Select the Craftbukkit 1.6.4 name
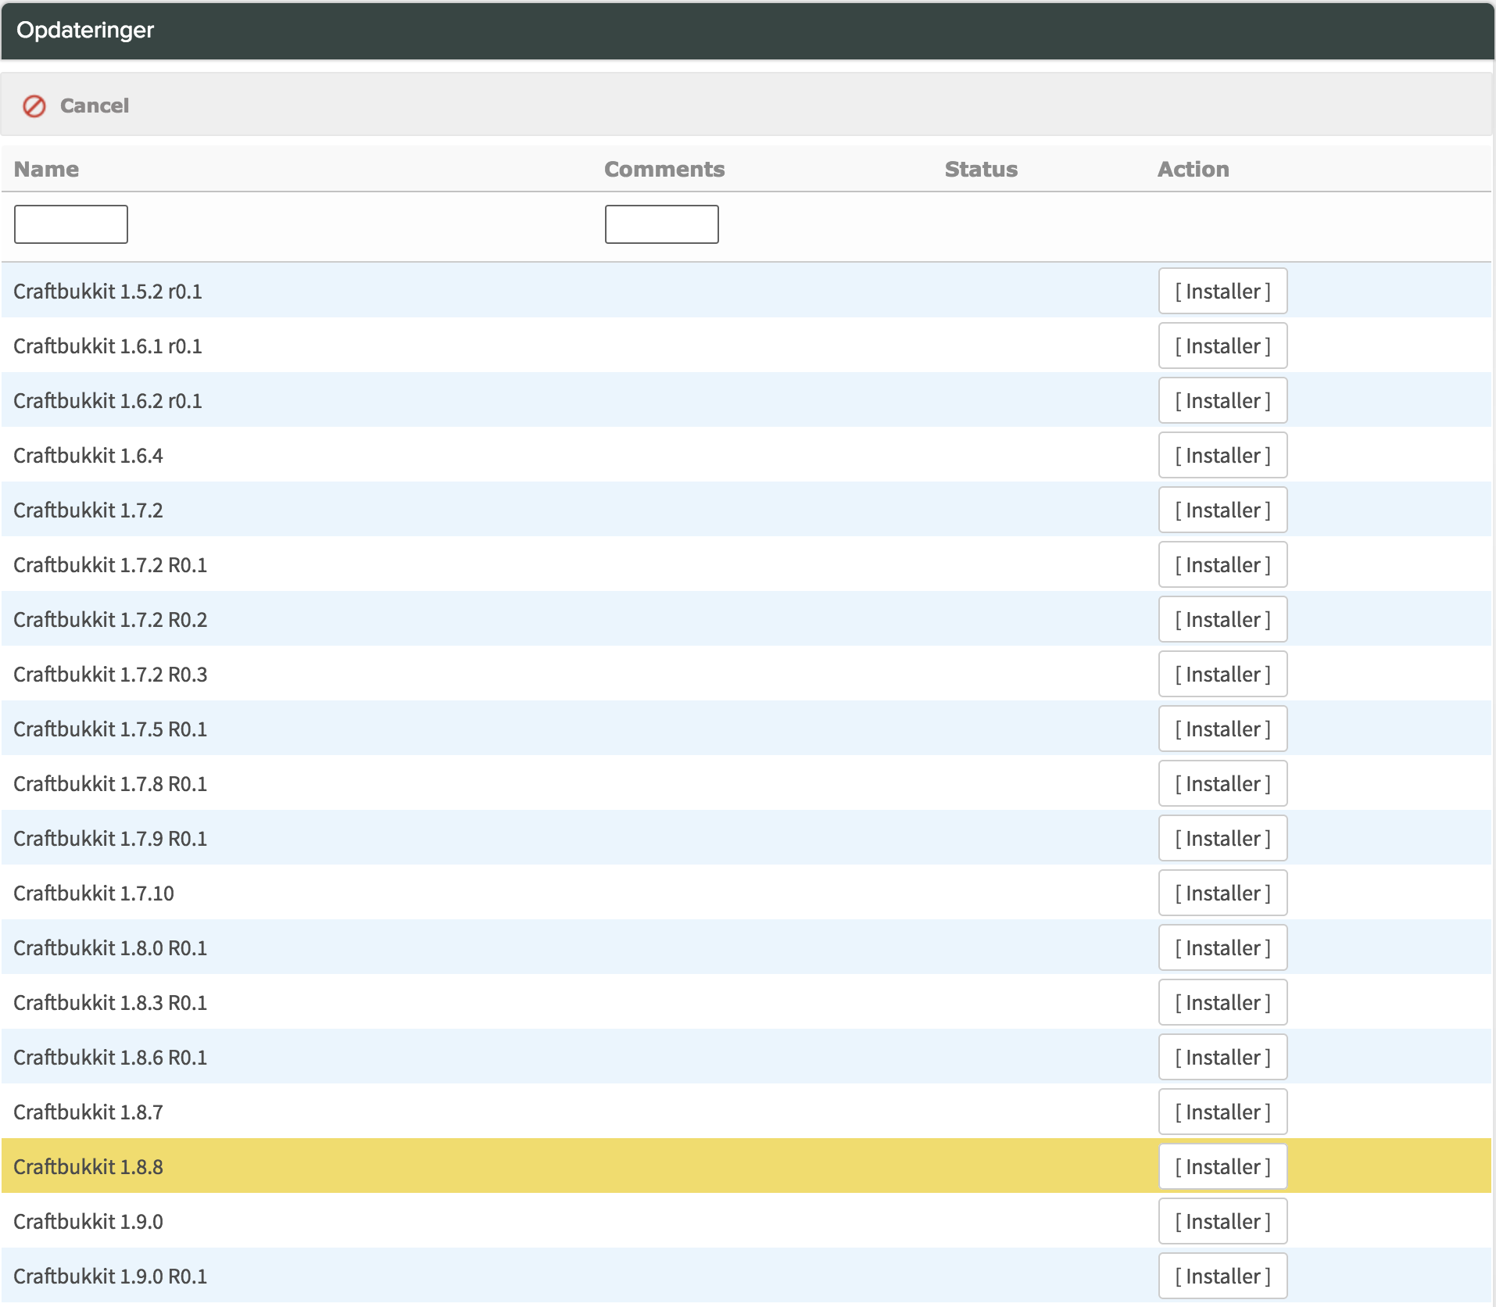This screenshot has height=1307, width=1496. pos(88,455)
